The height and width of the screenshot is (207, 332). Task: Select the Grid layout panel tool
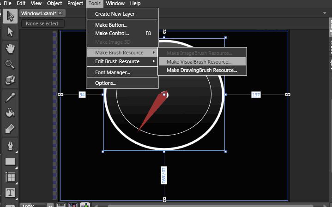point(10,177)
